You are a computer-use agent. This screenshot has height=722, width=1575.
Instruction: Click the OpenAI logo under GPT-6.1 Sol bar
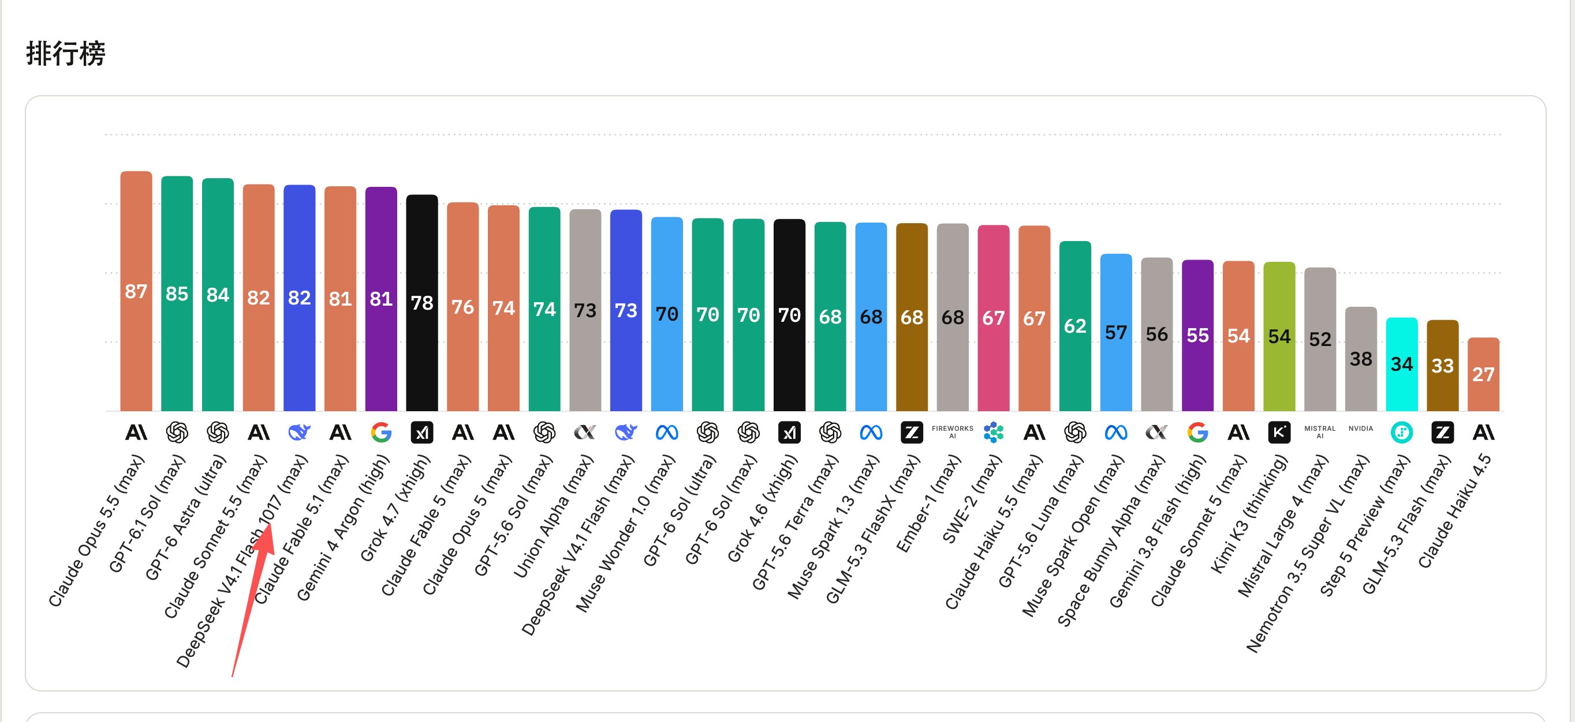pyautogui.click(x=177, y=433)
